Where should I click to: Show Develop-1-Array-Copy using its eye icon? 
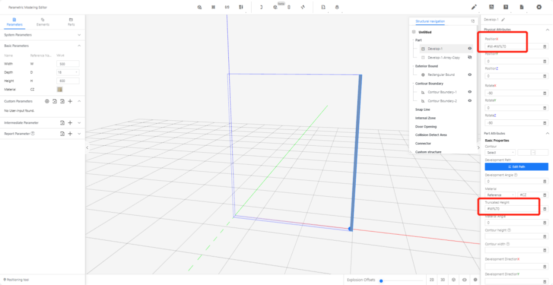tap(470, 57)
